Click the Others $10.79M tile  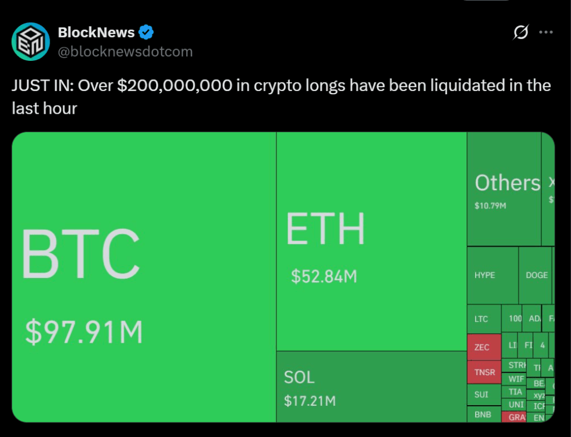tap(504, 189)
